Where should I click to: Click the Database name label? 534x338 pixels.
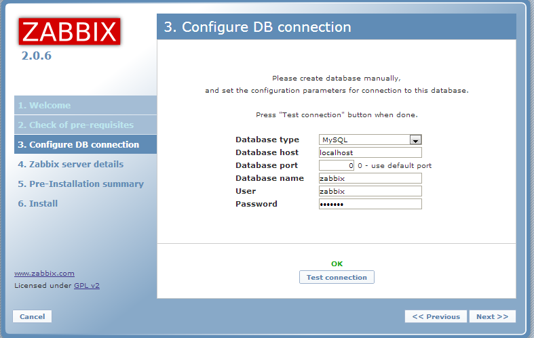tap(270, 178)
